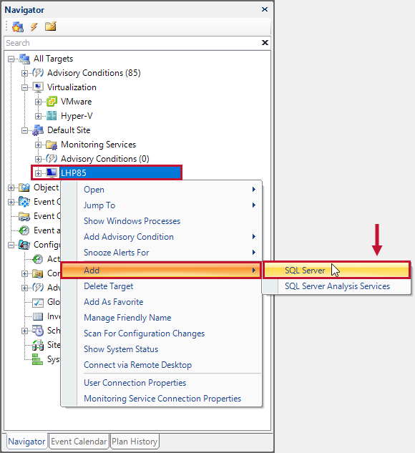This screenshot has height=453, width=415.
Task: Expand Advisory Conditions (85) node
Action: (24, 74)
